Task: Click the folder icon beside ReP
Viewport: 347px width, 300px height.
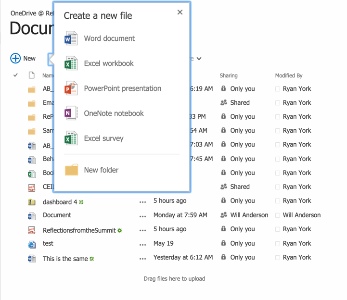Action: point(32,117)
